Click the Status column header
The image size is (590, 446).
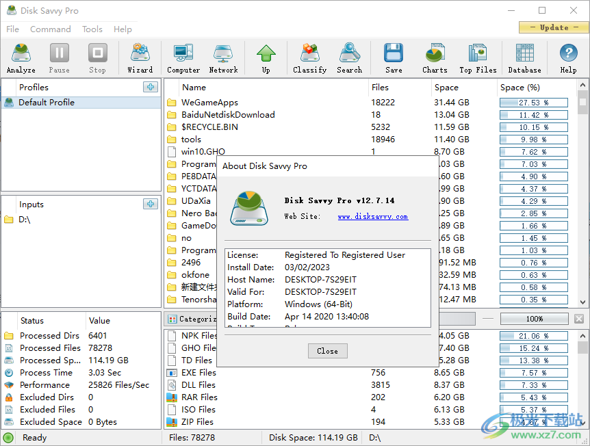coord(51,320)
